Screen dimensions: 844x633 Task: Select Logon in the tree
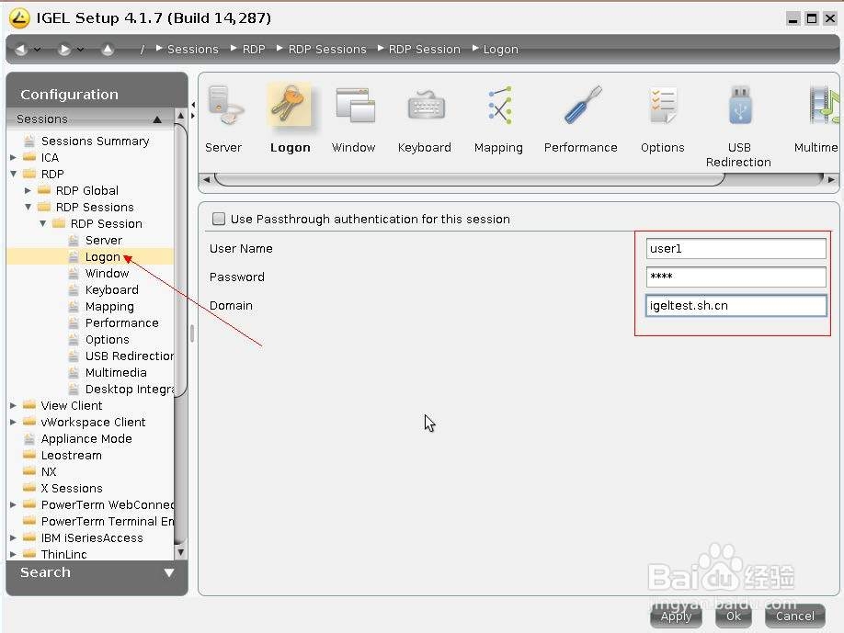(102, 257)
